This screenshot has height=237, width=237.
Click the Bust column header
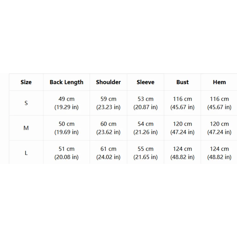pyautogui.click(x=182, y=82)
